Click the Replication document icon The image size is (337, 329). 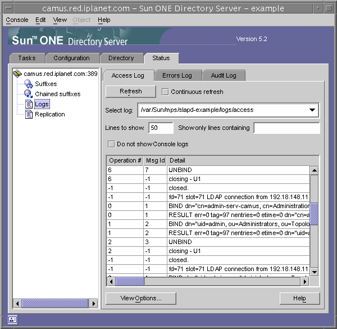coord(29,114)
